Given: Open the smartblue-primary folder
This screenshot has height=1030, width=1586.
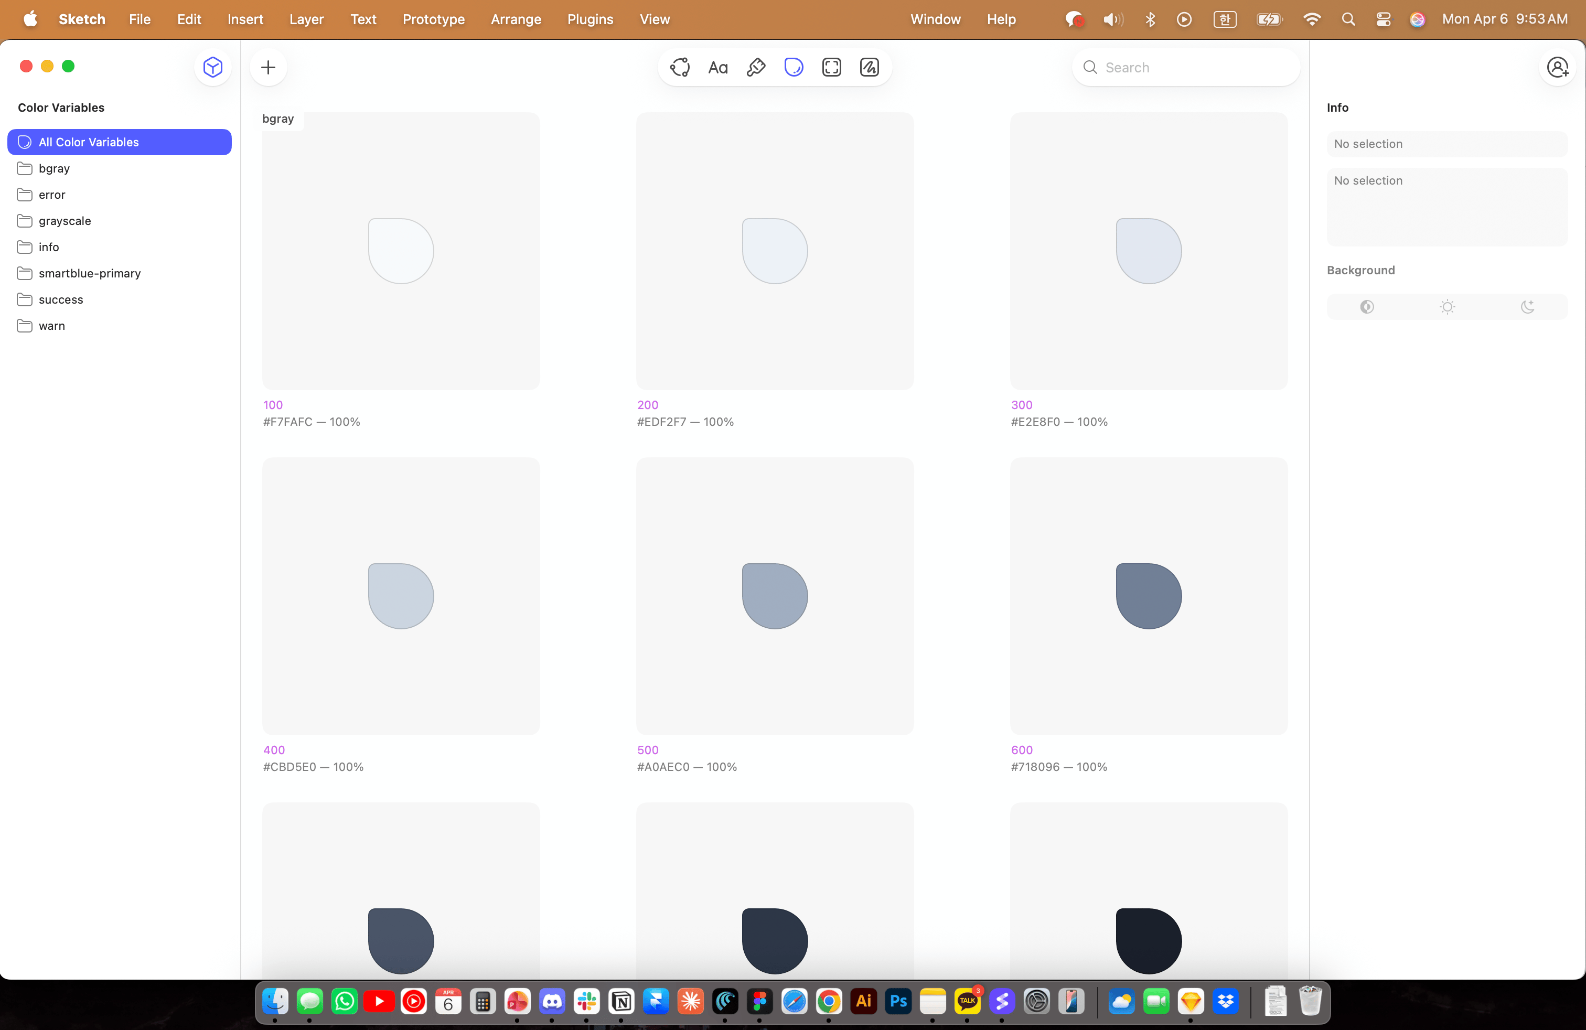Looking at the screenshot, I should coord(89,273).
